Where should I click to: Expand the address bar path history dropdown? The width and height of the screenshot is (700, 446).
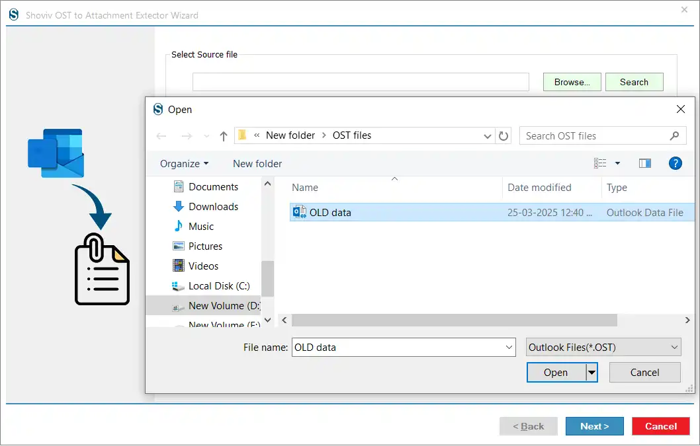(x=488, y=136)
